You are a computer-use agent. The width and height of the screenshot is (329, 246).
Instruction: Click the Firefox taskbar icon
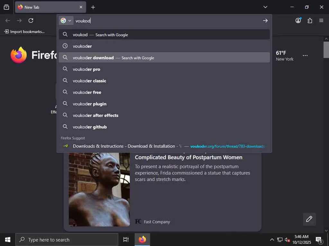coord(142,240)
